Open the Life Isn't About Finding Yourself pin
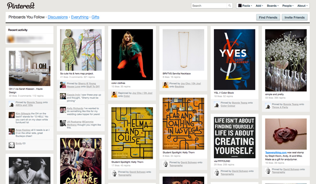316x184 pixels. click(235, 138)
